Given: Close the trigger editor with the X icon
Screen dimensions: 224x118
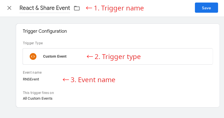Looking at the screenshot, I should pyautogui.click(x=9, y=8).
